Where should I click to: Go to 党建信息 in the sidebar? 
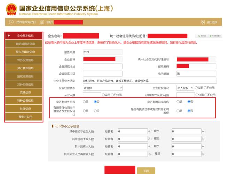[24, 93]
